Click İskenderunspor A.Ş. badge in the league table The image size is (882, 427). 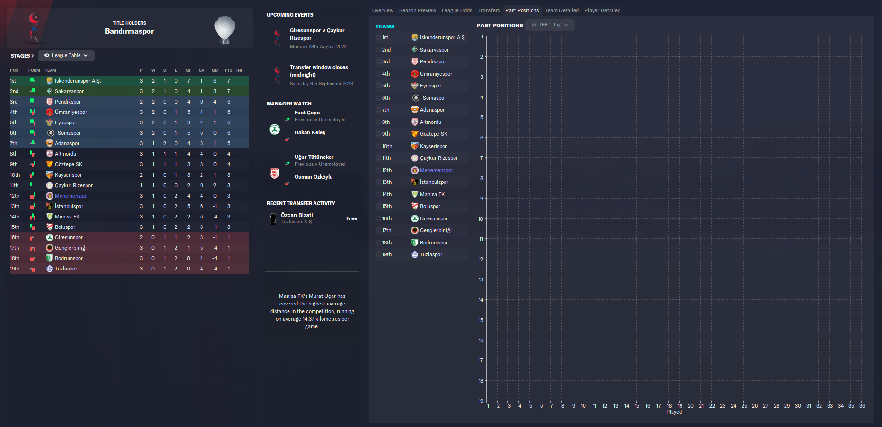50,81
